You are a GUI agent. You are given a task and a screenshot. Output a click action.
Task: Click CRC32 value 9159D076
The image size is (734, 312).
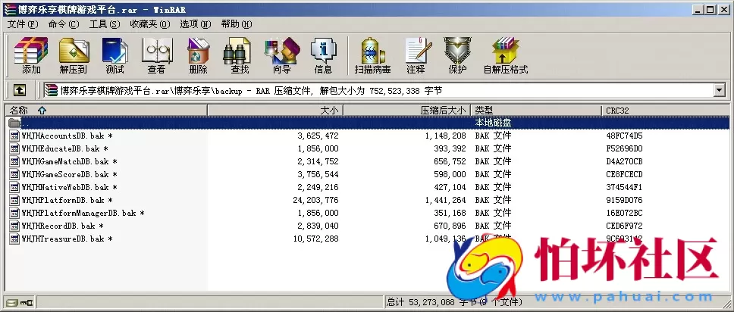pyautogui.click(x=625, y=200)
